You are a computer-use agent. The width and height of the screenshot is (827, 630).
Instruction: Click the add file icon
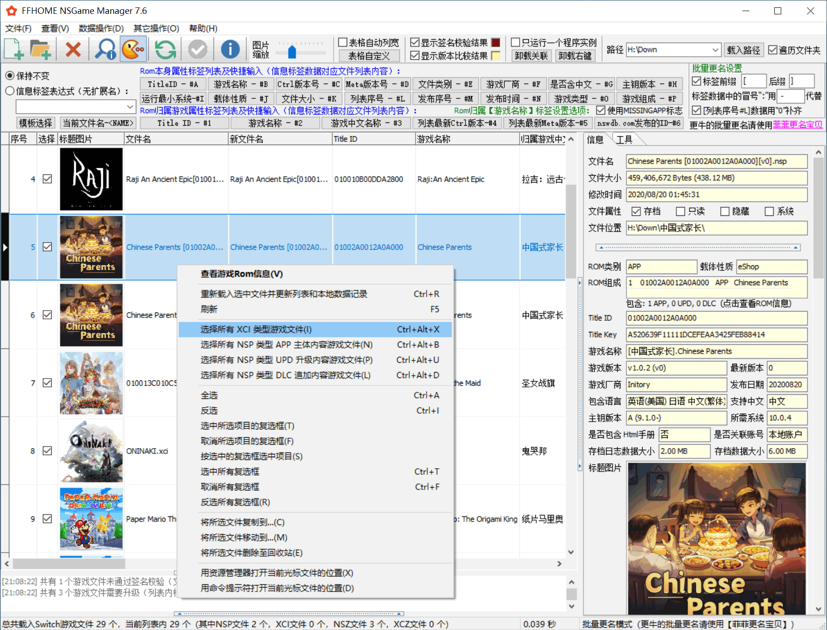(x=14, y=49)
